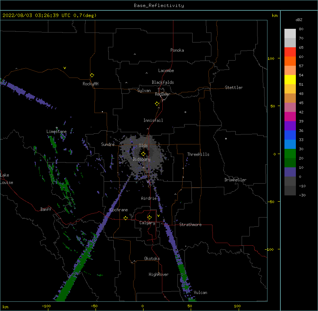
Task: Click the asterisk marker above Limestone
Action: (56, 128)
